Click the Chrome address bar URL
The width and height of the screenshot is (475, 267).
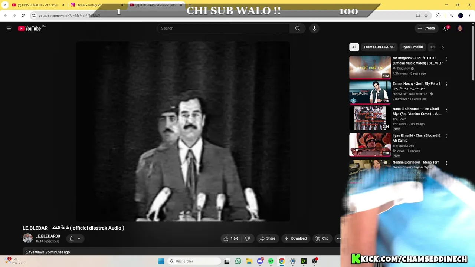(69, 16)
